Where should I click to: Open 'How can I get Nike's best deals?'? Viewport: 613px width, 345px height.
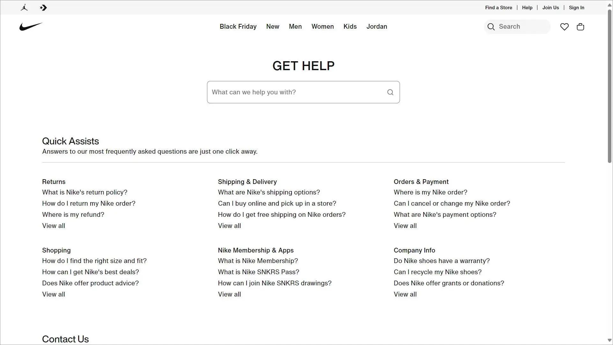pyautogui.click(x=91, y=272)
